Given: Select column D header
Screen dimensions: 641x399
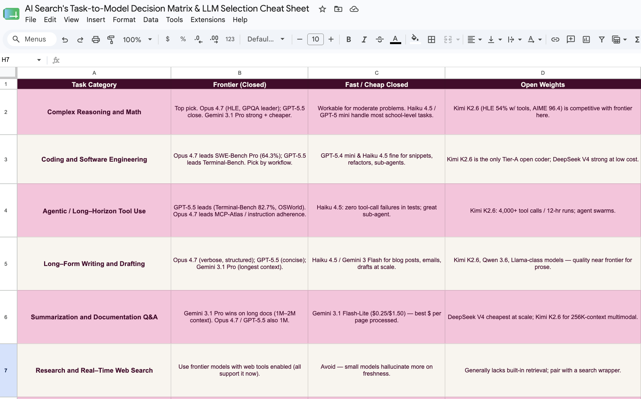Looking at the screenshot, I should (543, 73).
